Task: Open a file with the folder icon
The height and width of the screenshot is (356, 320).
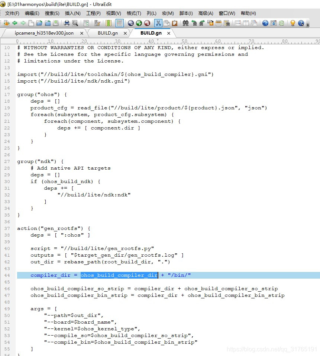Action: click(39, 23)
